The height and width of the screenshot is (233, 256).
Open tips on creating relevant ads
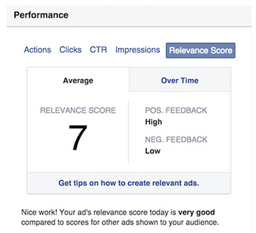pos(129,183)
